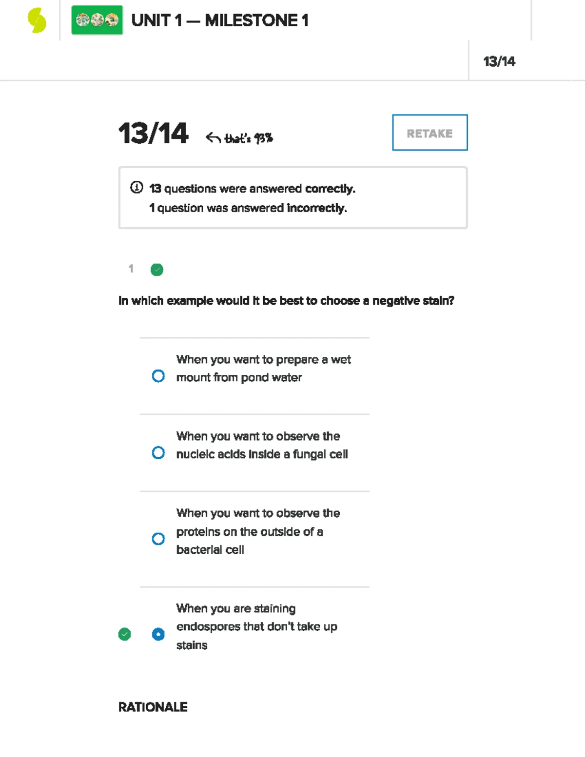Screen dimensions: 585x757
Task: Click the handwritten arrow annotation
Action: [x=213, y=137]
